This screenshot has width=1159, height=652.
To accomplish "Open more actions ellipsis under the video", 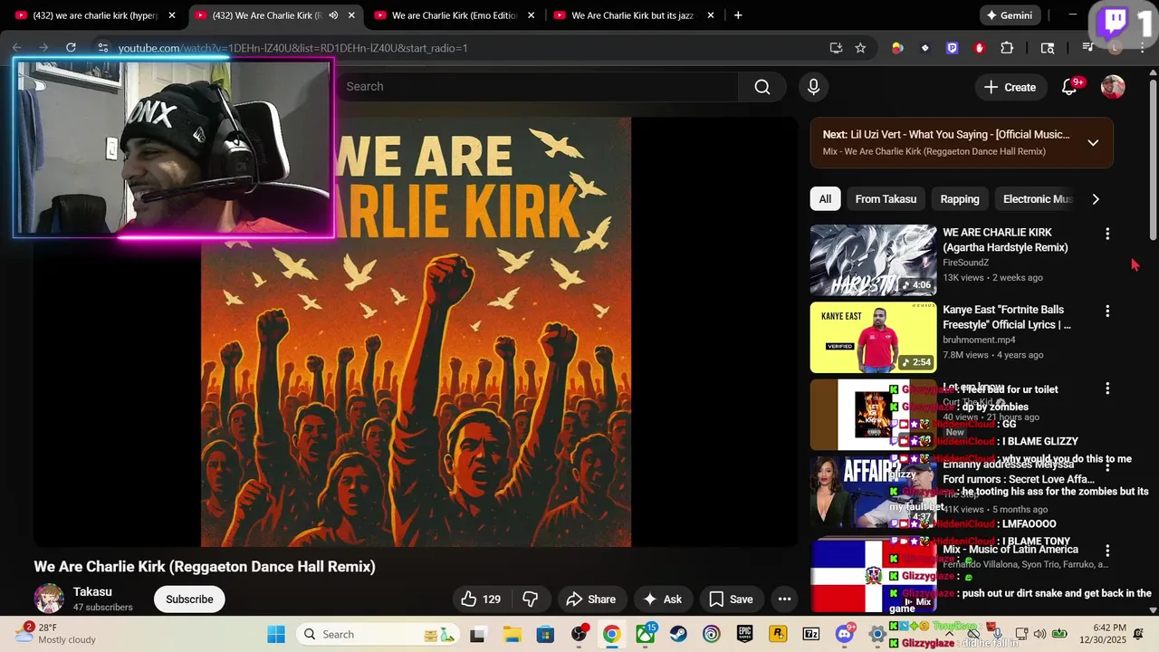I will pyautogui.click(x=784, y=599).
